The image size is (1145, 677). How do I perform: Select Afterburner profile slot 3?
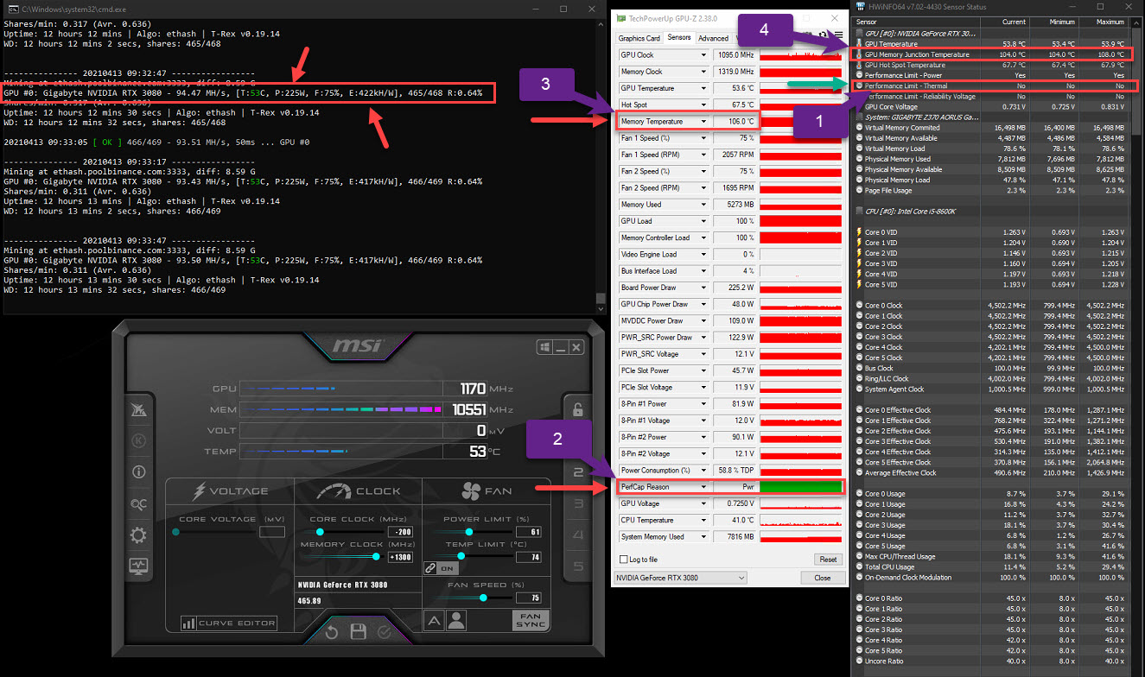(x=578, y=504)
